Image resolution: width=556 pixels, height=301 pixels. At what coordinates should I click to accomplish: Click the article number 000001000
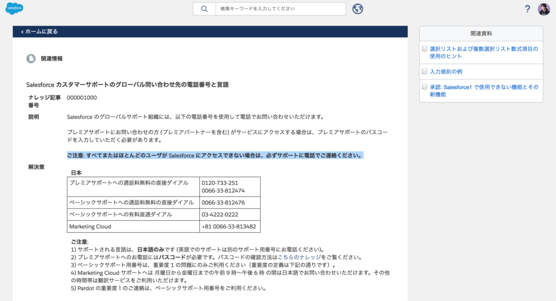(82, 97)
